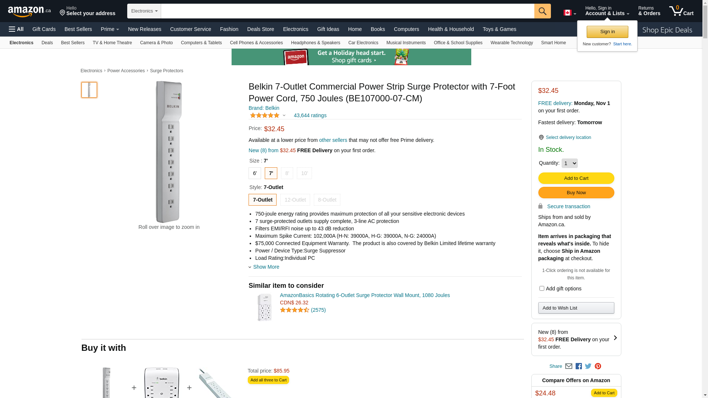Open the All hamburger menu
Screen dimensions: 708x398
click(x=16, y=29)
